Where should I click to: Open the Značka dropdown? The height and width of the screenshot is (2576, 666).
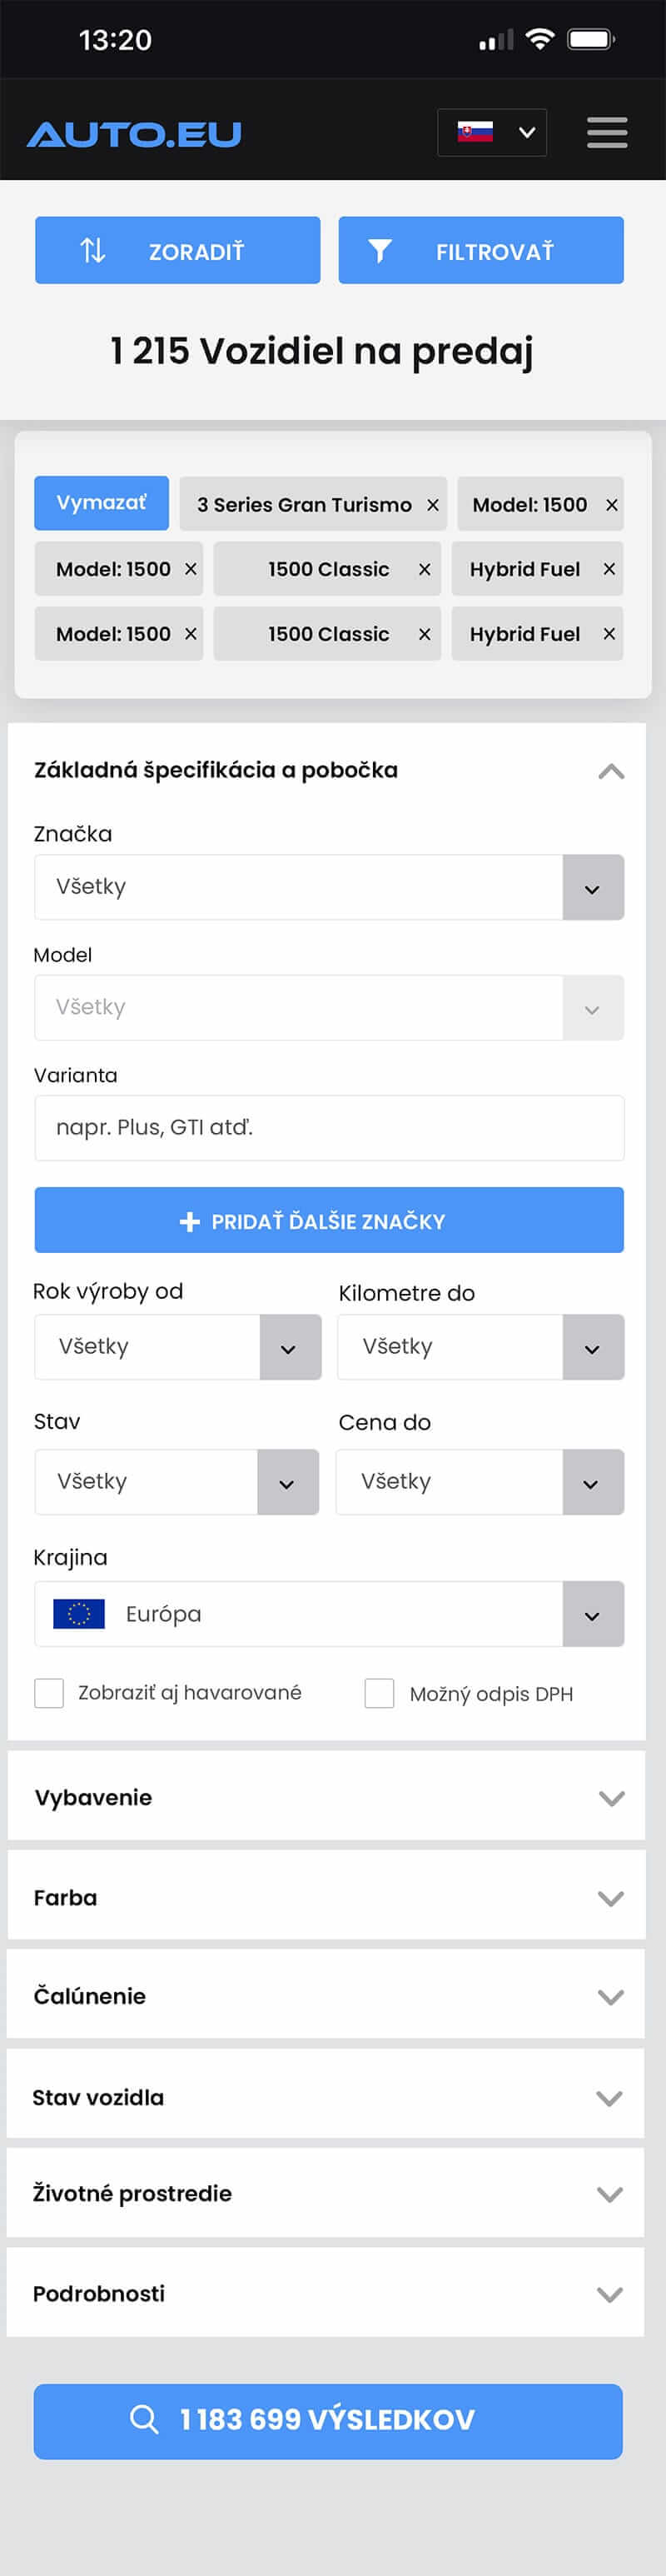[x=329, y=887]
